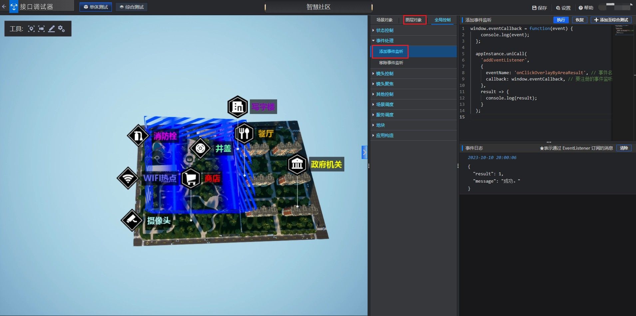The height and width of the screenshot is (316, 636).
Task: Expand the 镜头控制 section
Action: [385, 74]
